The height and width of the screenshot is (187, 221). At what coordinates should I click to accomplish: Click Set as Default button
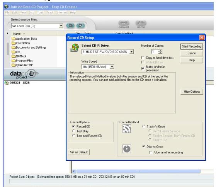tap(79, 152)
